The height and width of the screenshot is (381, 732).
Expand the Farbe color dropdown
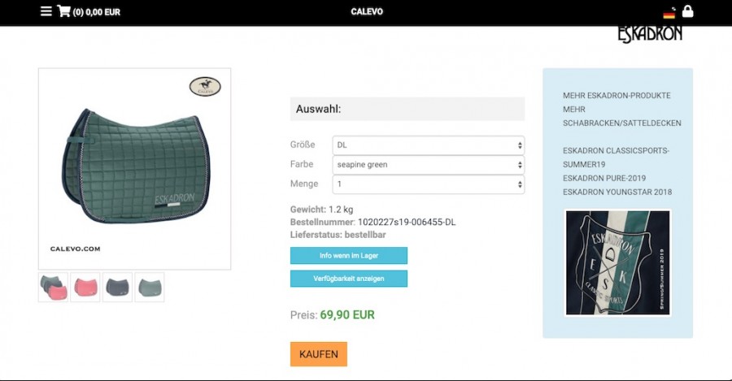tap(428, 165)
